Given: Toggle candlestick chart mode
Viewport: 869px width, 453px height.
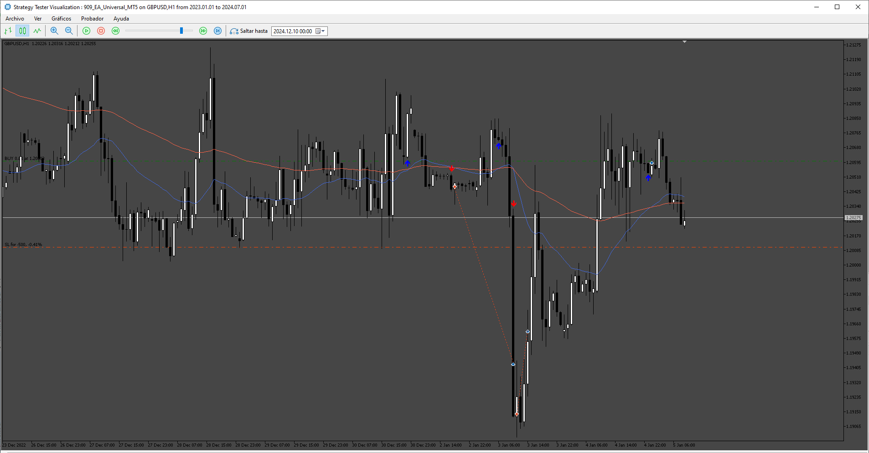Looking at the screenshot, I should coord(22,31).
